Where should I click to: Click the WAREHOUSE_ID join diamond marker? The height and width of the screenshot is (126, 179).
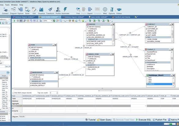(x=72, y=73)
